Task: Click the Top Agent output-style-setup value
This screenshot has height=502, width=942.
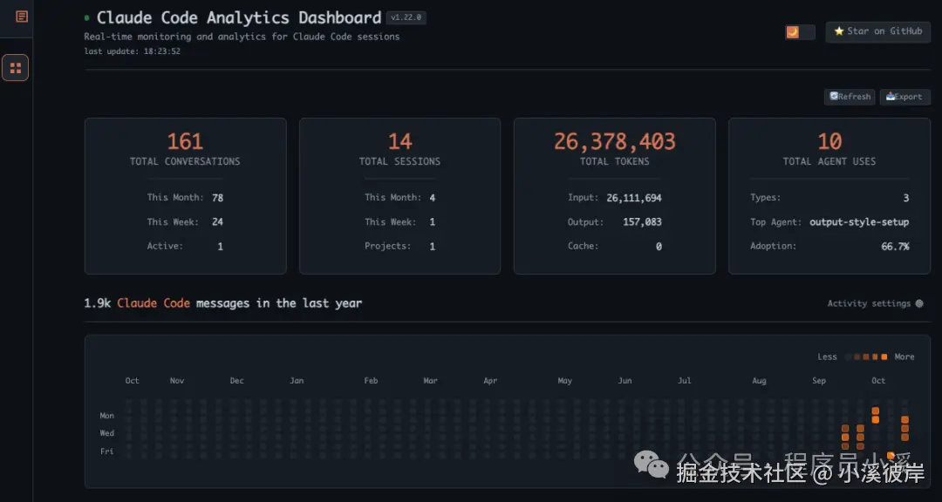Action: point(859,222)
